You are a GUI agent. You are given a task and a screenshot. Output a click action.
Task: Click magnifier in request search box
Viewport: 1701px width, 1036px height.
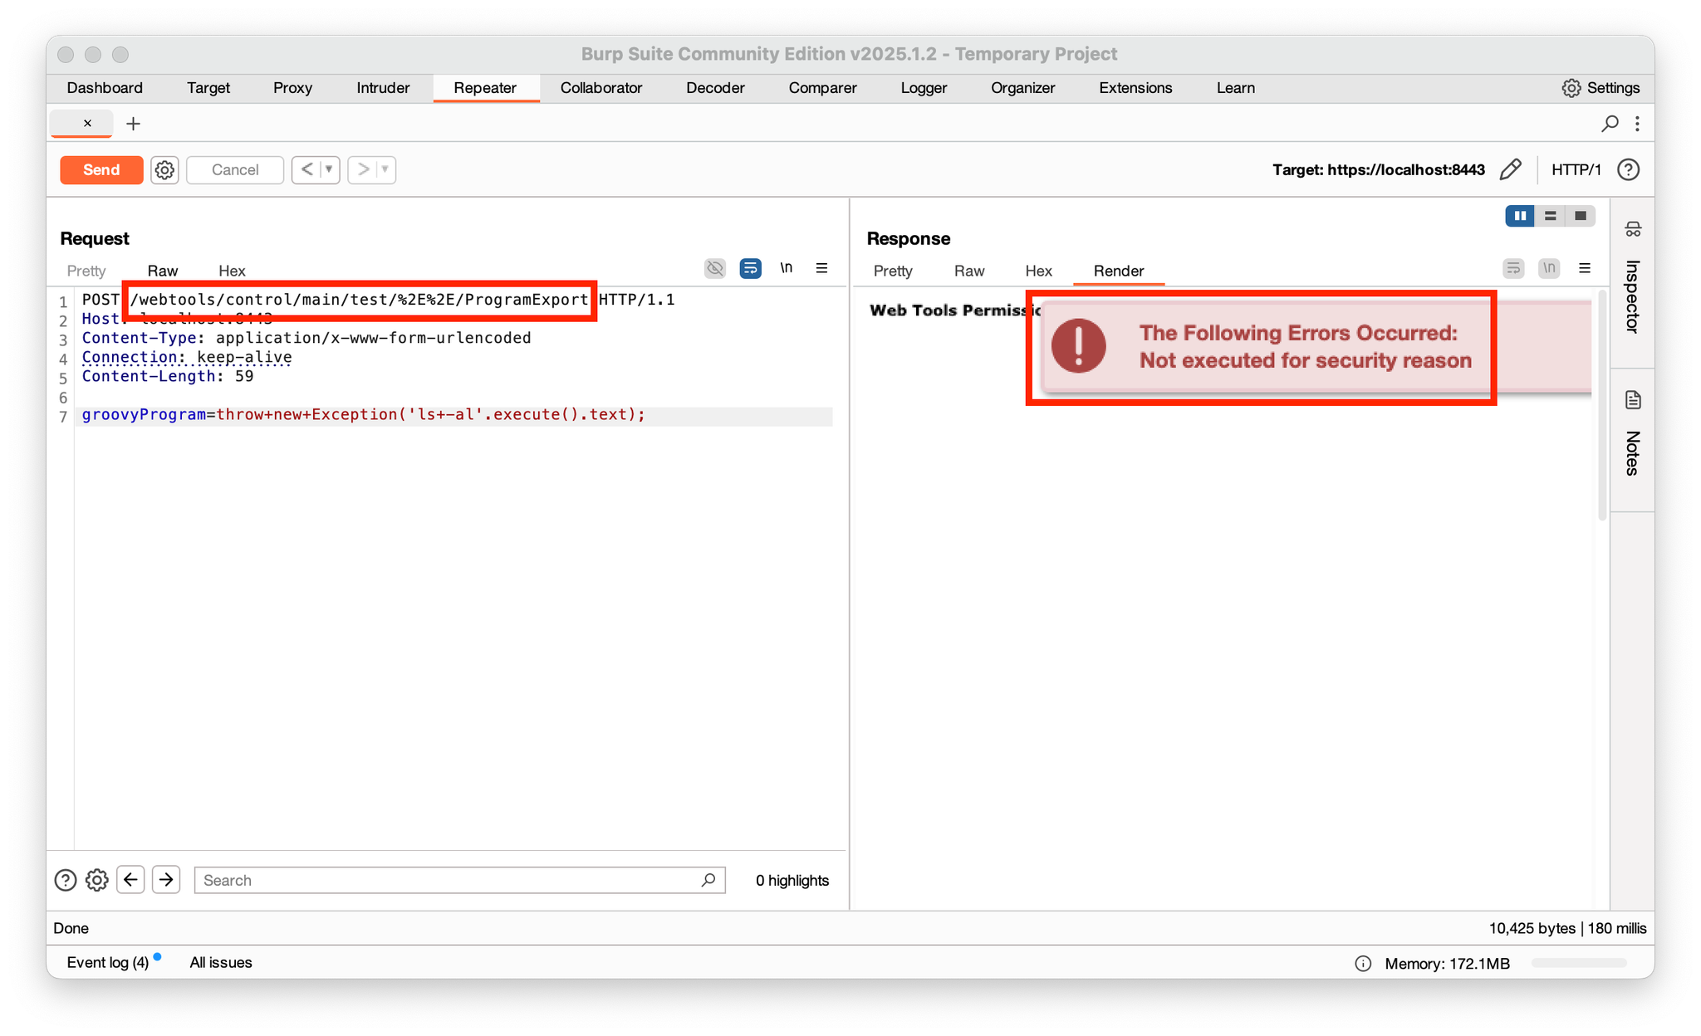click(x=708, y=880)
